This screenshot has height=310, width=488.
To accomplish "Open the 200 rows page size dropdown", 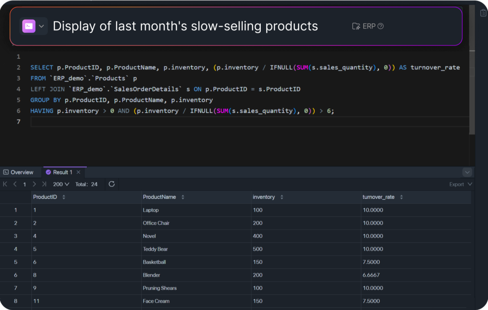I will pyautogui.click(x=61, y=184).
